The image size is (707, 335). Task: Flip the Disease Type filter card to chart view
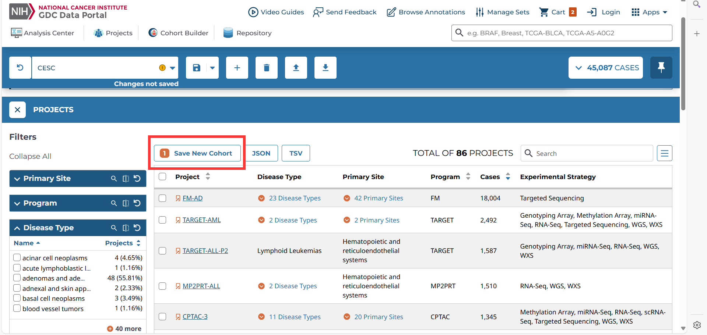pyautogui.click(x=126, y=228)
